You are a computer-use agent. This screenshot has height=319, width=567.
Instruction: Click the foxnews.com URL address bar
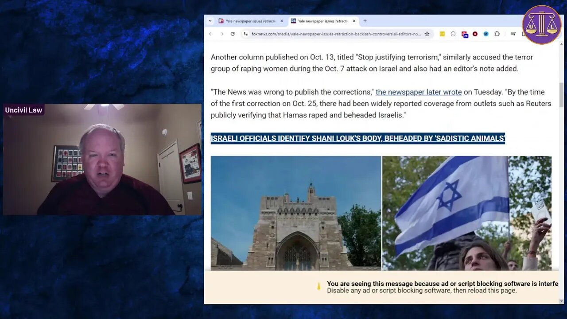click(336, 34)
